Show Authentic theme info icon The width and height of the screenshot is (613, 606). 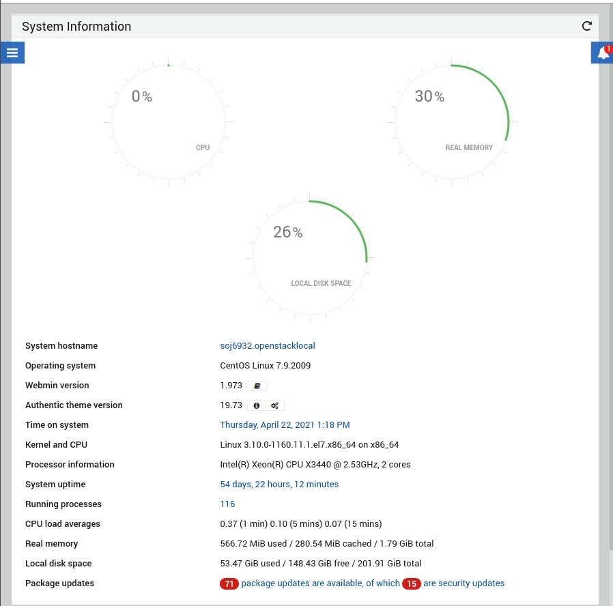[x=257, y=405]
